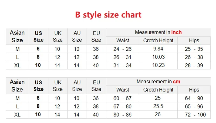Click the 80 - 86 cm waist cell
Viewport: 216px width, 123px height.
(123, 115)
